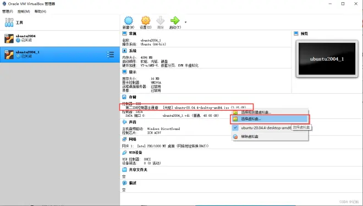Screen dimensions: 363x206
Task: Click the Storage (存储) section icon
Action: 124,97
